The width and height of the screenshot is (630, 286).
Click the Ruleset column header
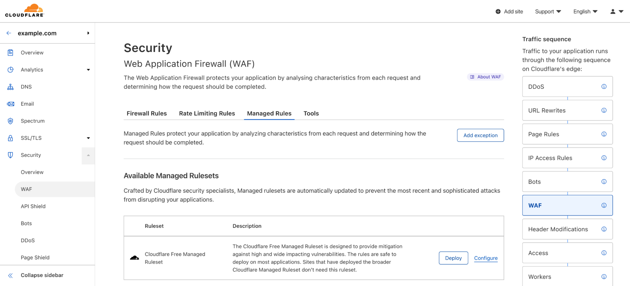(154, 226)
